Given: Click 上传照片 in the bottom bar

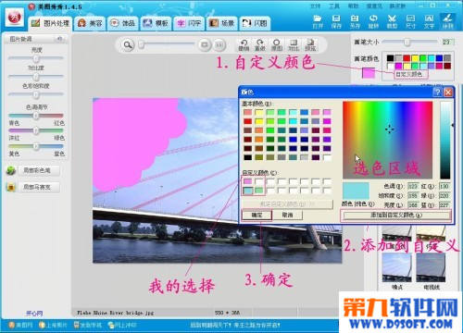Looking at the screenshot, I should point(53,325).
